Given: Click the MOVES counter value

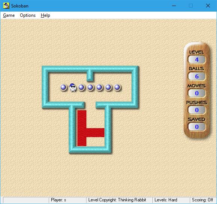Looking at the screenshot, I should [x=197, y=93].
